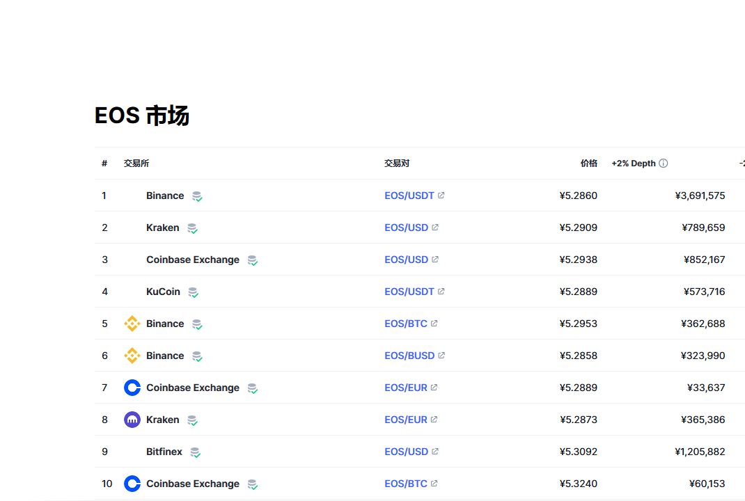This screenshot has height=501, width=745.
Task: Select the price ¥5.2860
Action: pyautogui.click(x=578, y=196)
